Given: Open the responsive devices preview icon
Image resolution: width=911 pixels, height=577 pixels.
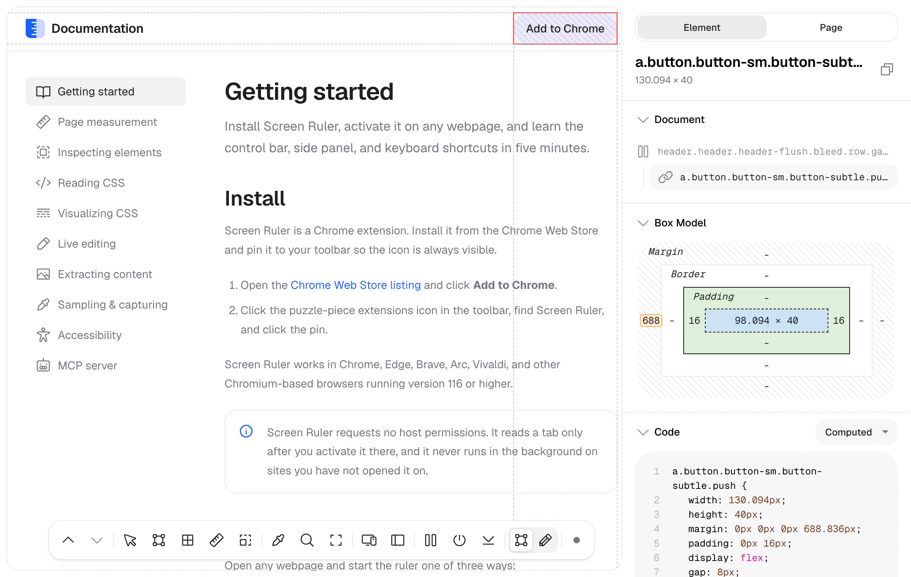Looking at the screenshot, I should coord(369,540).
